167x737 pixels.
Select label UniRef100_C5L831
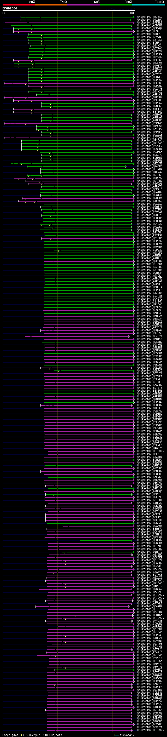point(150,693)
